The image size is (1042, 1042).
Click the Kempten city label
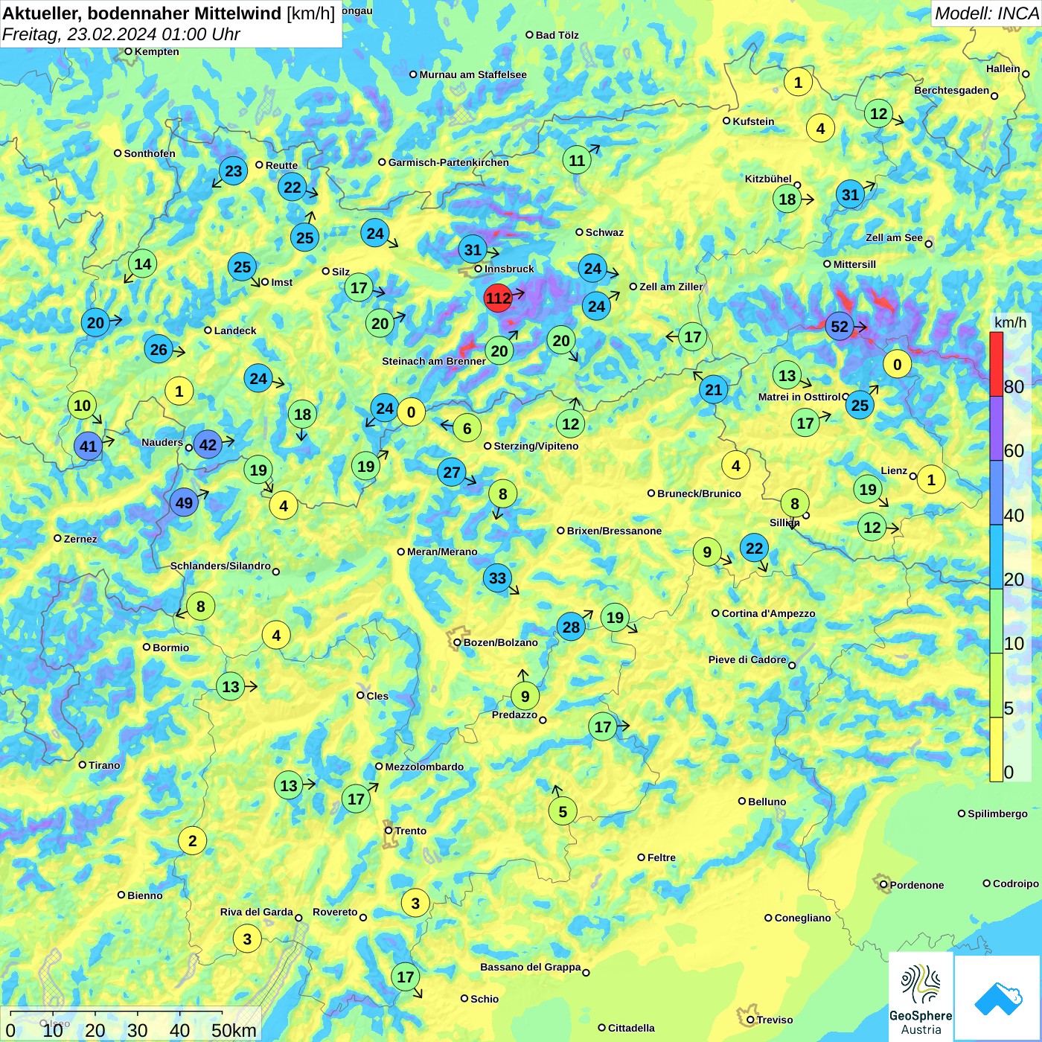[156, 51]
